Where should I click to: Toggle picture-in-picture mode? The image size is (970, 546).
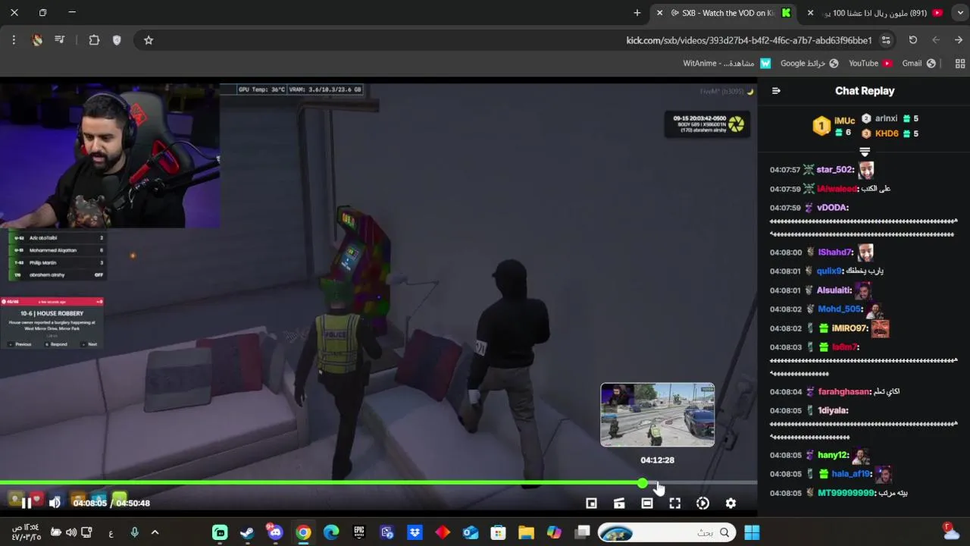coord(591,503)
